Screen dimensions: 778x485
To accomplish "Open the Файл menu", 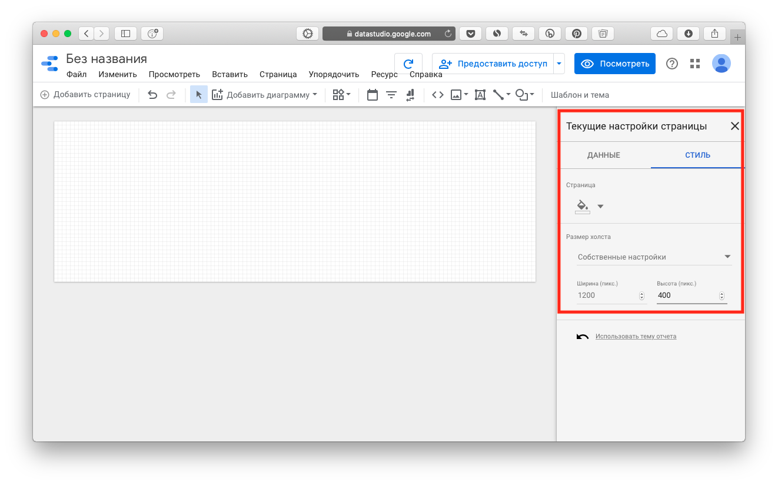I will 77,75.
